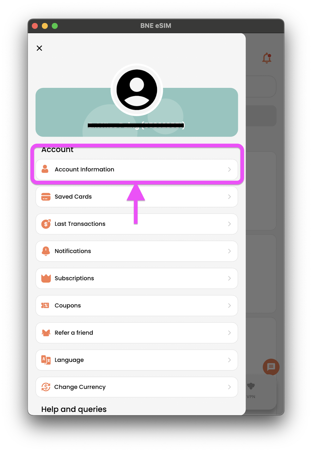
Task: Open the chat support bubble icon
Action: [271, 367]
